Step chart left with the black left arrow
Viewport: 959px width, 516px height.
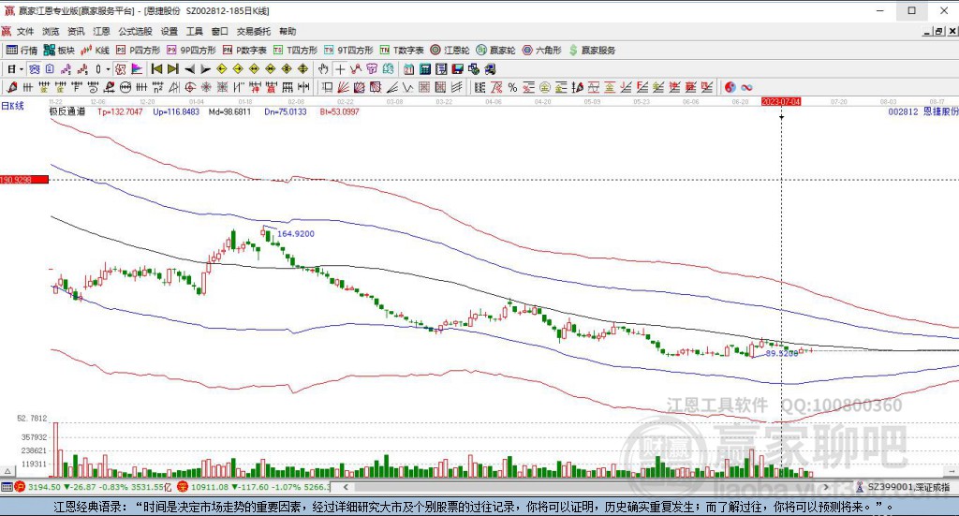point(189,69)
